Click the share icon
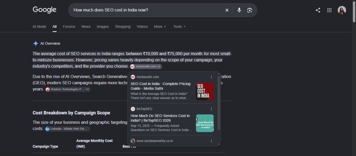Viewport: 356px width, 156px height. pos(318,10)
